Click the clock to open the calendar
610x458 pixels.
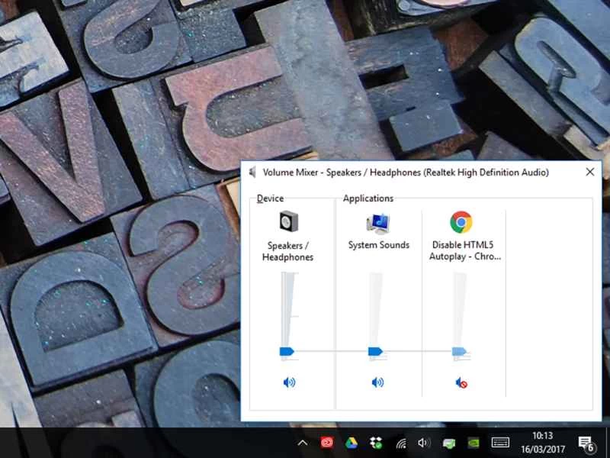pos(543,442)
